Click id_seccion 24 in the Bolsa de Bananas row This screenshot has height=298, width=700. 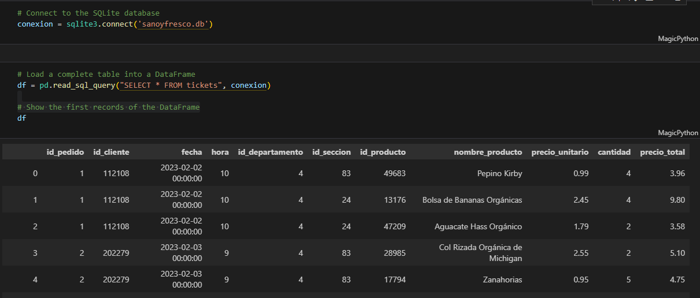coord(346,200)
